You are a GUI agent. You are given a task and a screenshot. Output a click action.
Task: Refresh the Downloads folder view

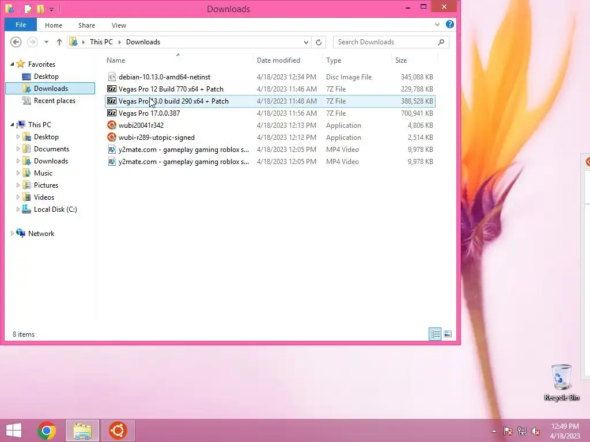pos(319,42)
